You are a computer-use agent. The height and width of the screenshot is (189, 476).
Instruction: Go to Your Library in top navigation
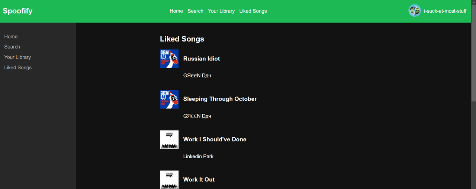(221, 11)
